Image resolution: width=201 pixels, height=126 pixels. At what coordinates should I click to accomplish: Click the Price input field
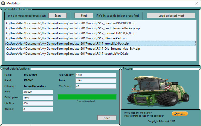[38, 92]
